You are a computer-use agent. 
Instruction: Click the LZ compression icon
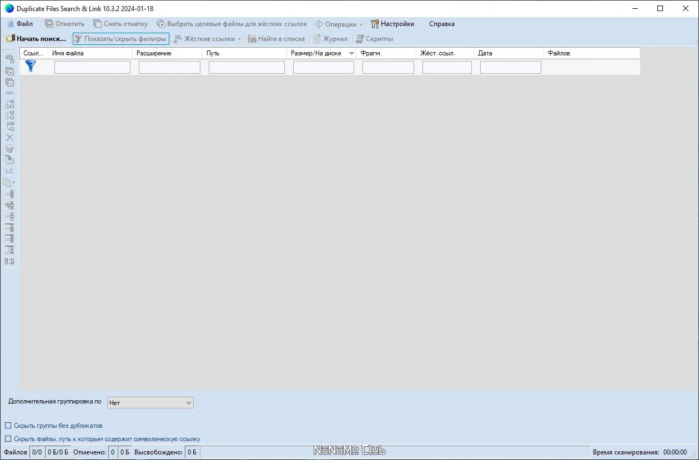pyautogui.click(x=9, y=171)
